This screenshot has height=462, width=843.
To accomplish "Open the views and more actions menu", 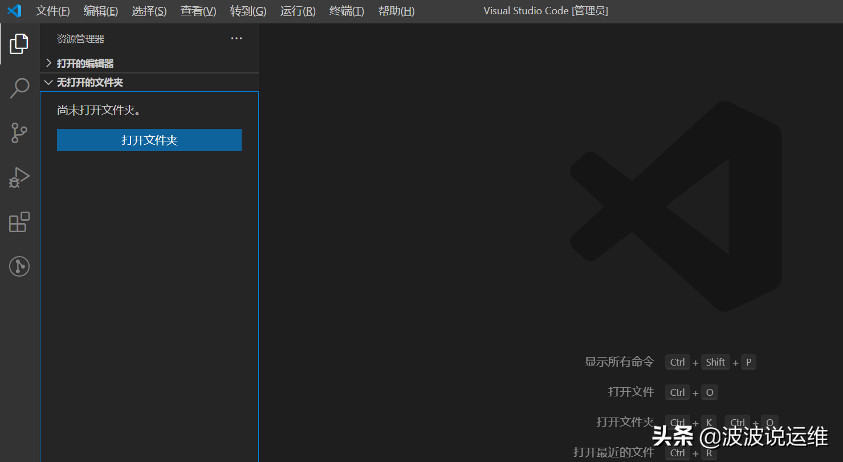I will click(236, 38).
